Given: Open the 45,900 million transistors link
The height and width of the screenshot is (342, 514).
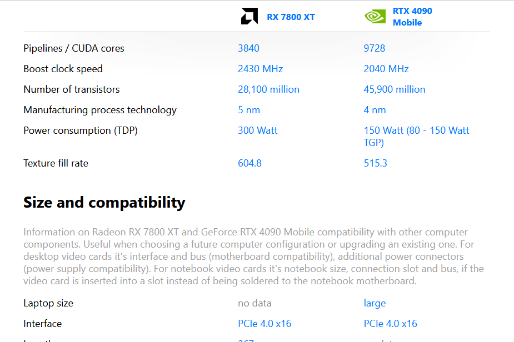Looking at the screenshot, I should 395,89.
